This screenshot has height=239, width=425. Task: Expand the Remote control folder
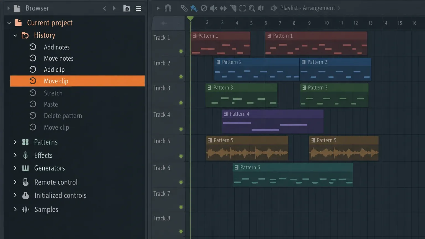tap(15, 182)
